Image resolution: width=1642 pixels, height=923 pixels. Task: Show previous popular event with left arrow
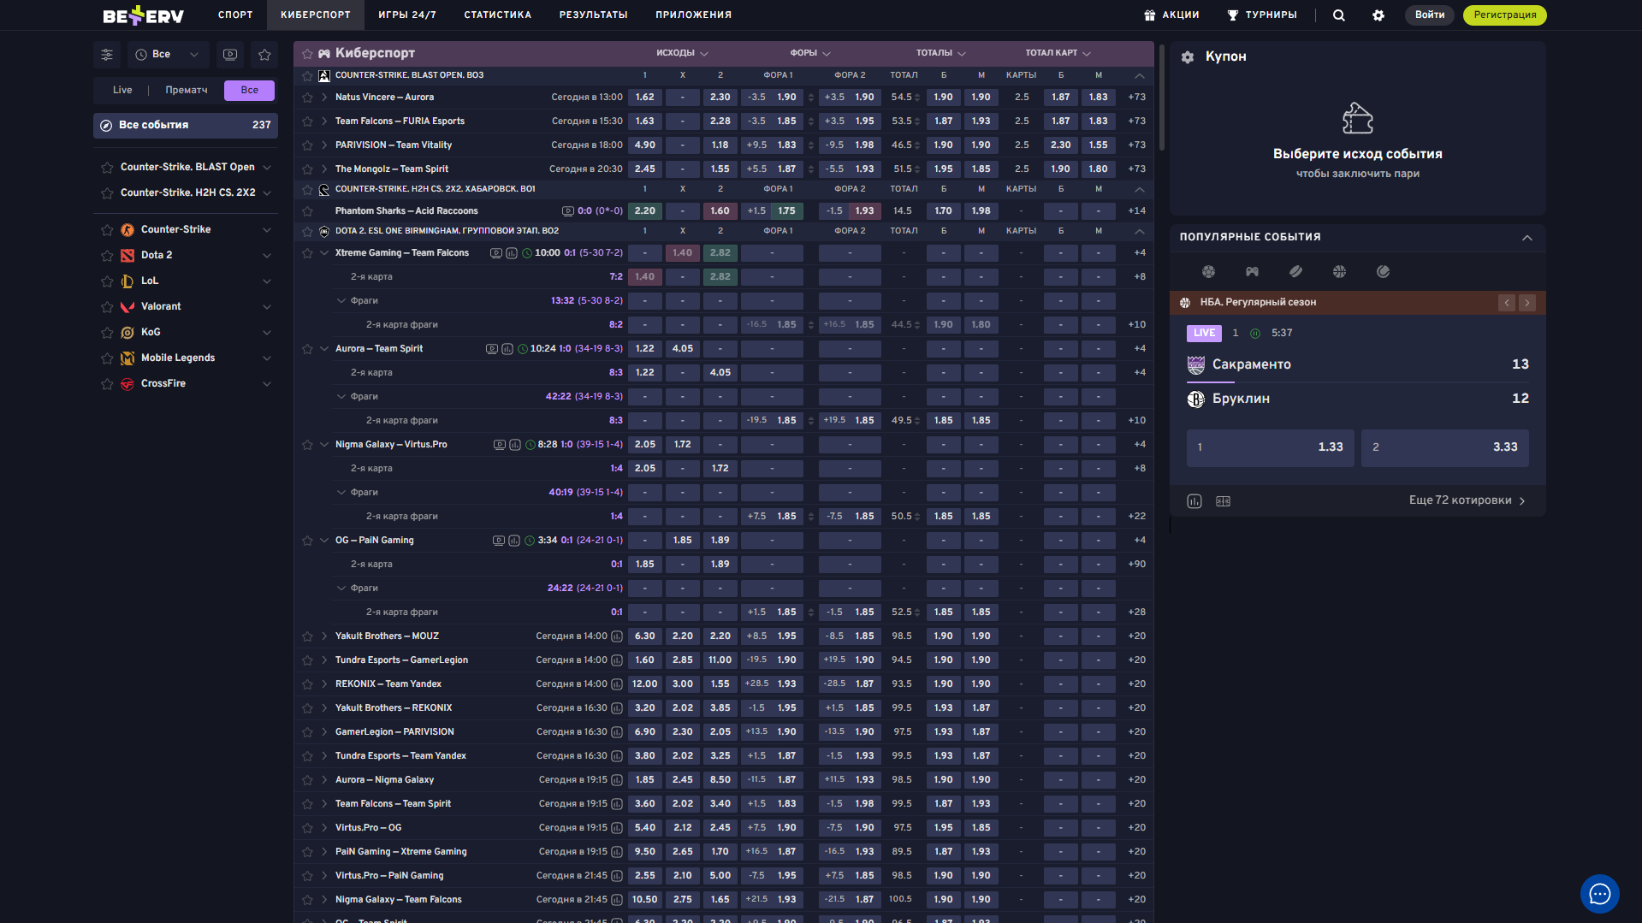(1507, 303)
